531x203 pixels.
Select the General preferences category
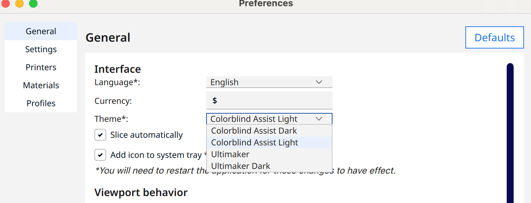(x=41, y=31)
